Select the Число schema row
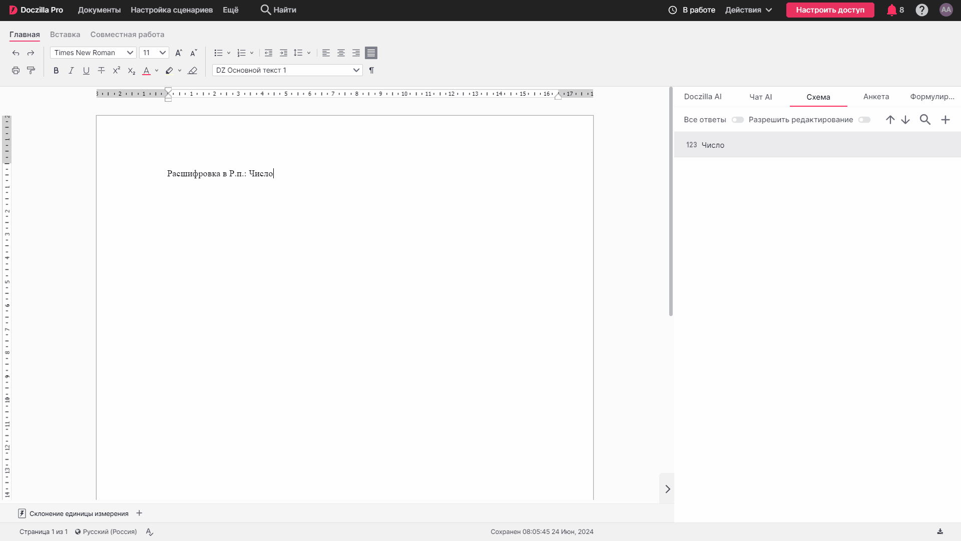The height and width of the screenshot is (541, 961). coord(817,145)
